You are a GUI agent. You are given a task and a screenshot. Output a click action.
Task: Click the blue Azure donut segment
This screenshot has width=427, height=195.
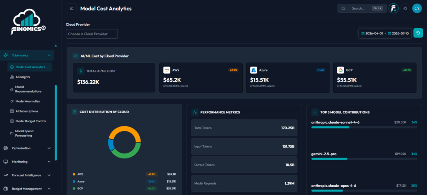click(111, 145)
